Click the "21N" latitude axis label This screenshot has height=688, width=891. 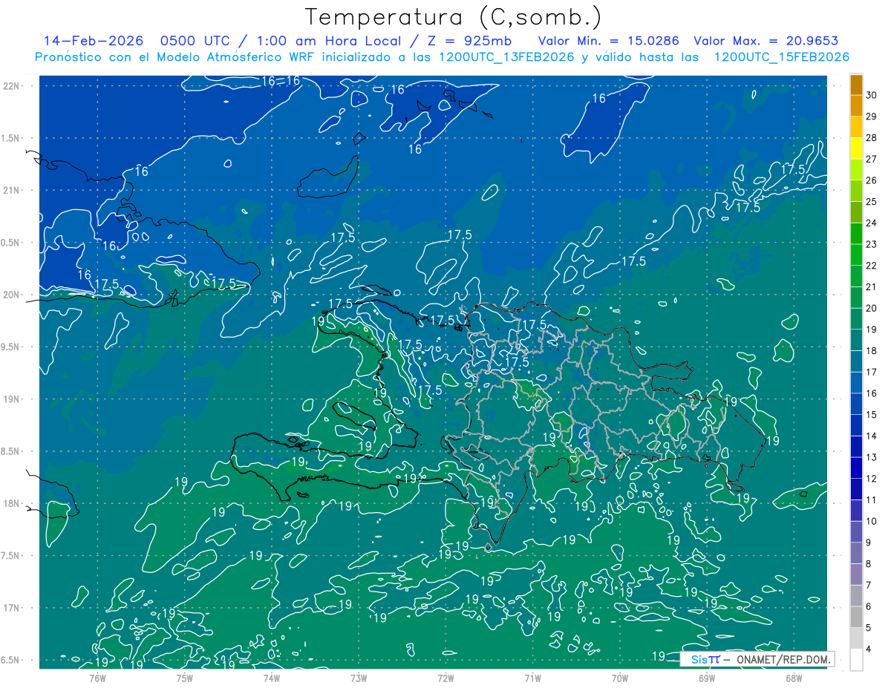click(x=12, y=190)
